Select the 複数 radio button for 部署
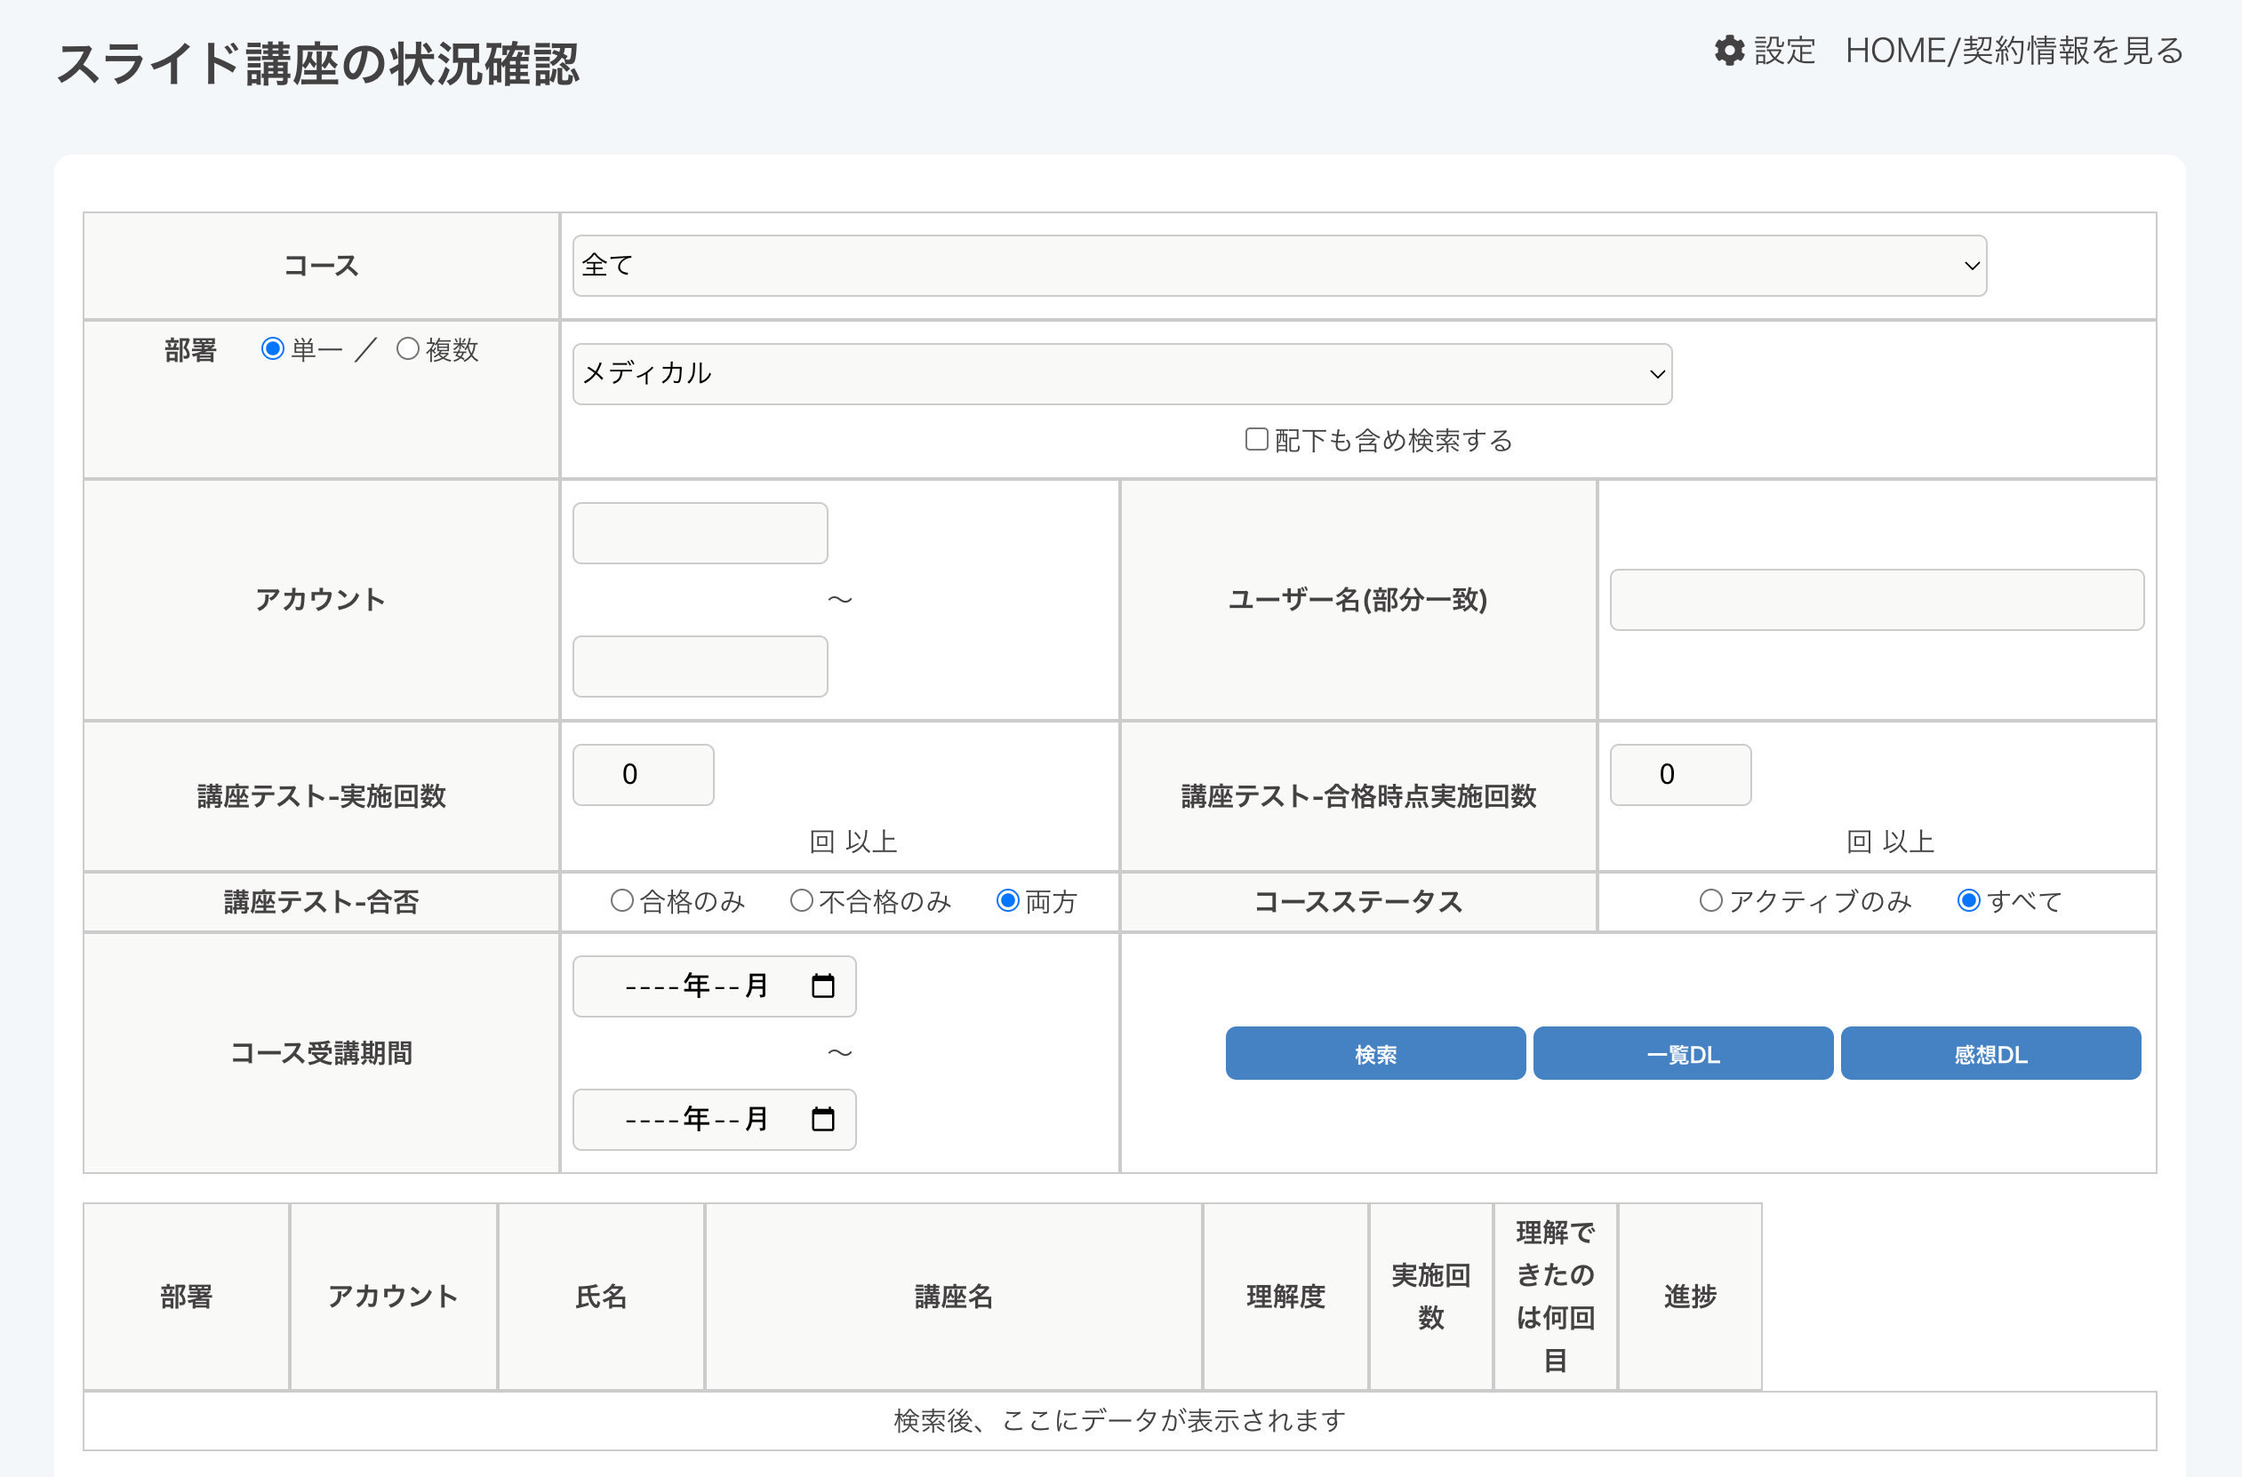Image resolution: width=2242 pixels, height=1477 pixels. 408,348
